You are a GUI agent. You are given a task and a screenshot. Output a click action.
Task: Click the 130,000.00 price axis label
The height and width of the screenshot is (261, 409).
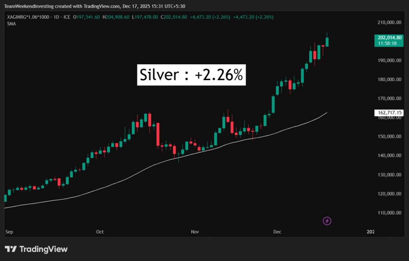[x=388, y=175]
